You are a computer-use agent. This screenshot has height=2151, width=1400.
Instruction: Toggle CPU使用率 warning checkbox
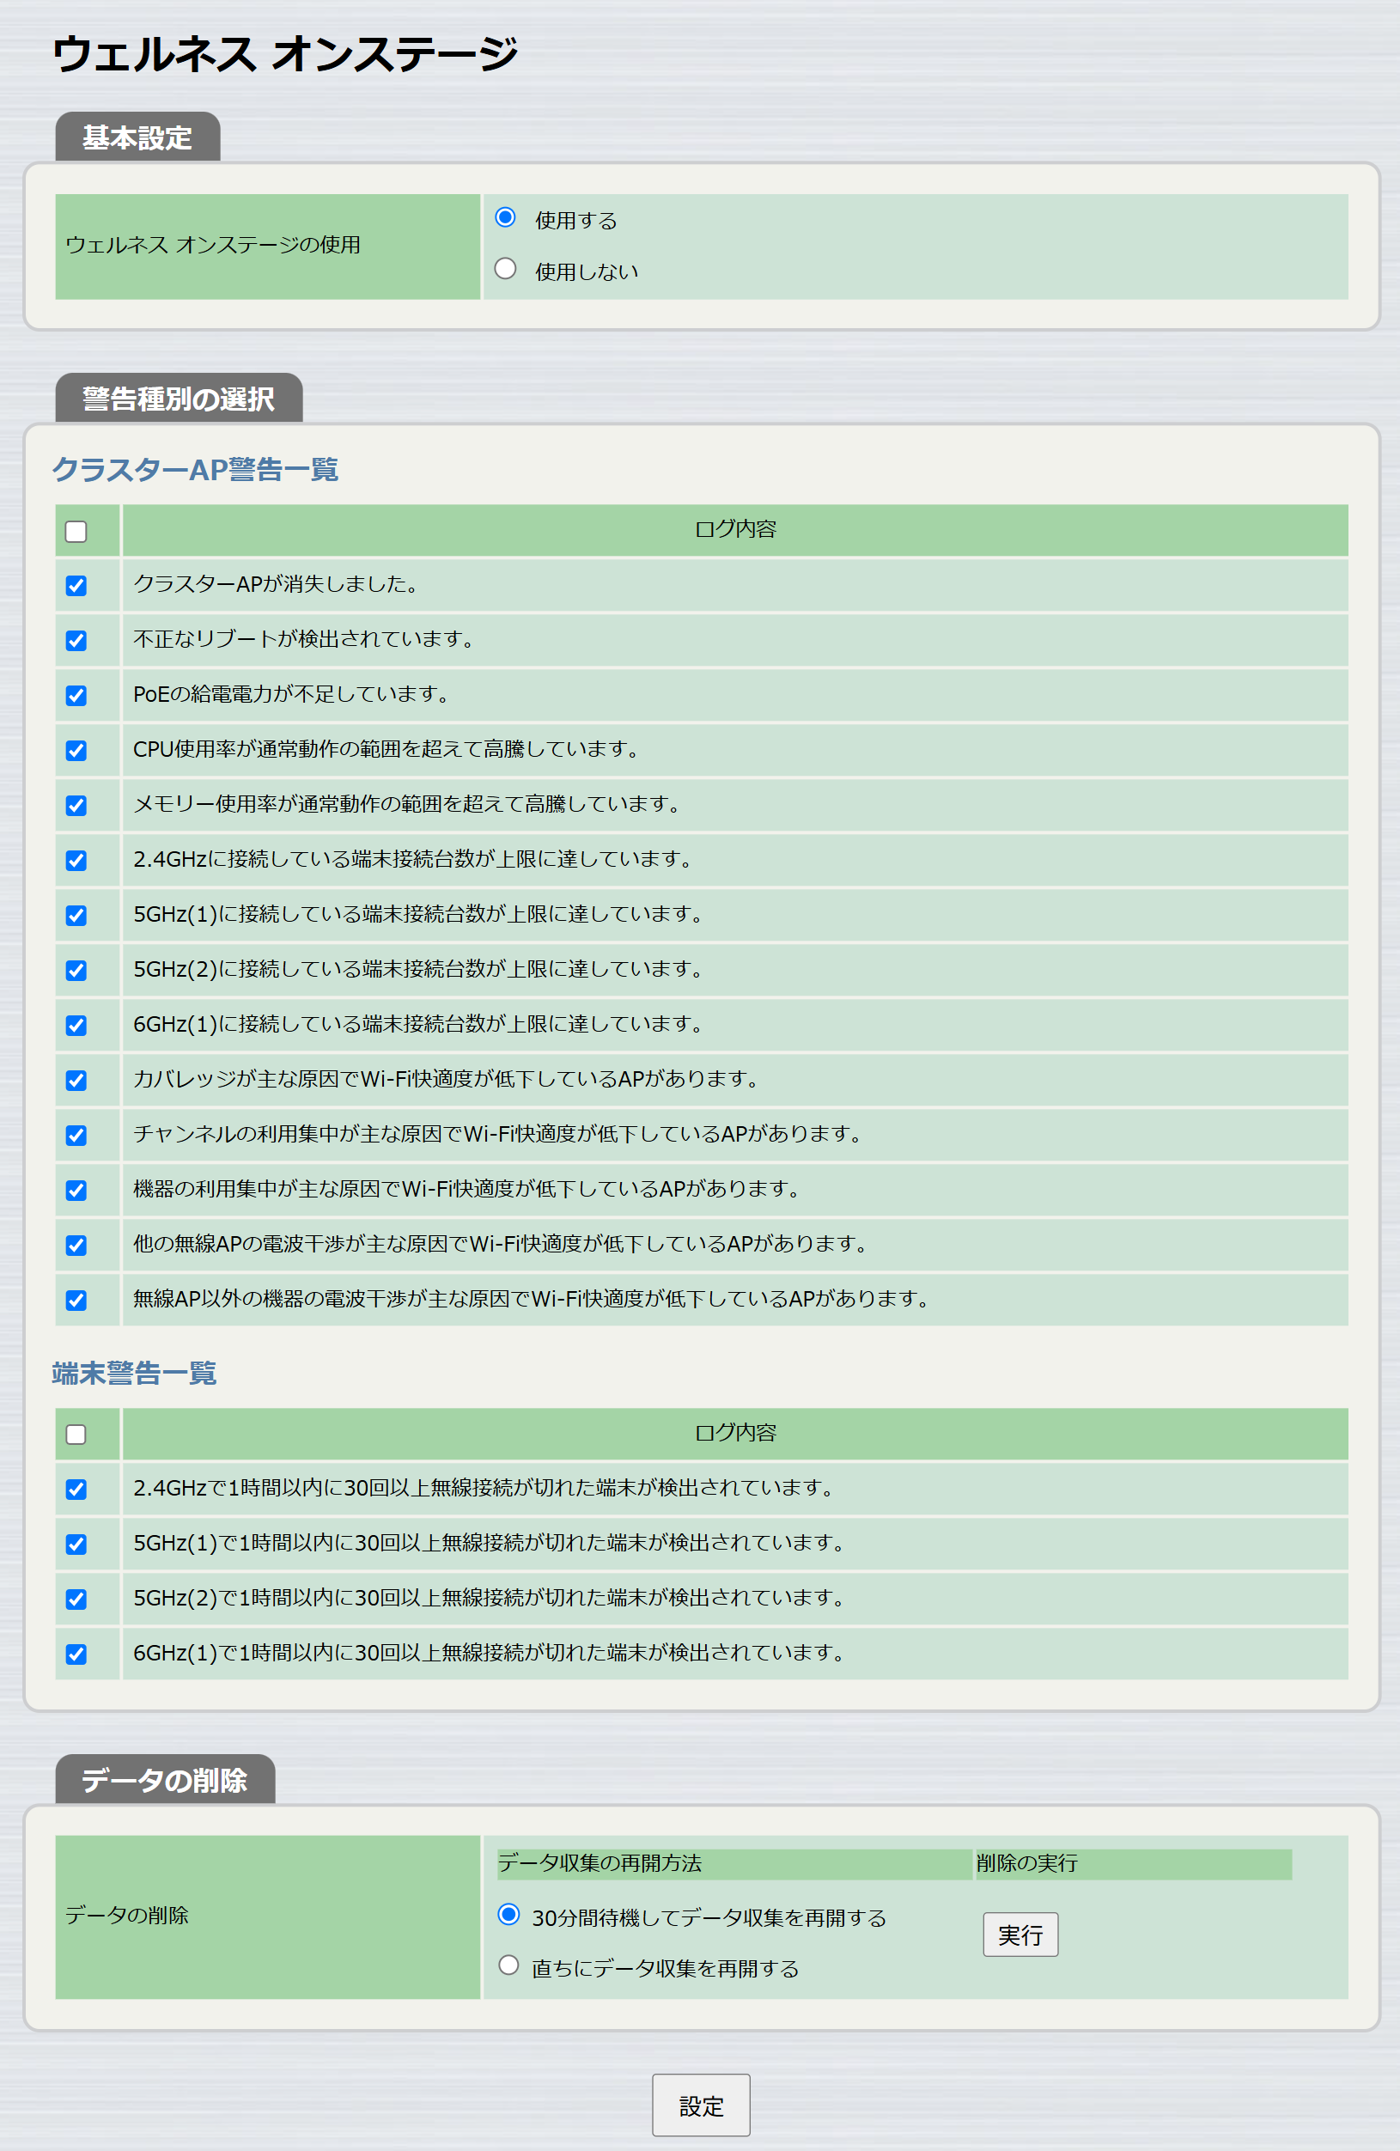[x=76, y=751]
